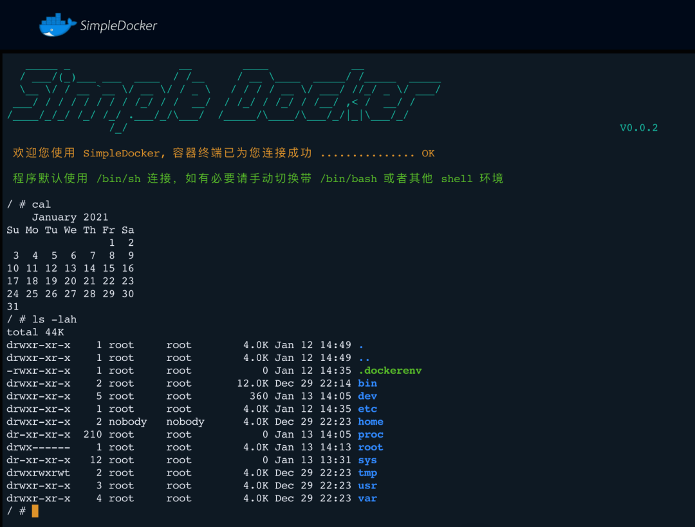Screen dimensions: 695x527
Task: Click the cal command in terminal history
Action: pyautogui.click(x=41, y=204)
